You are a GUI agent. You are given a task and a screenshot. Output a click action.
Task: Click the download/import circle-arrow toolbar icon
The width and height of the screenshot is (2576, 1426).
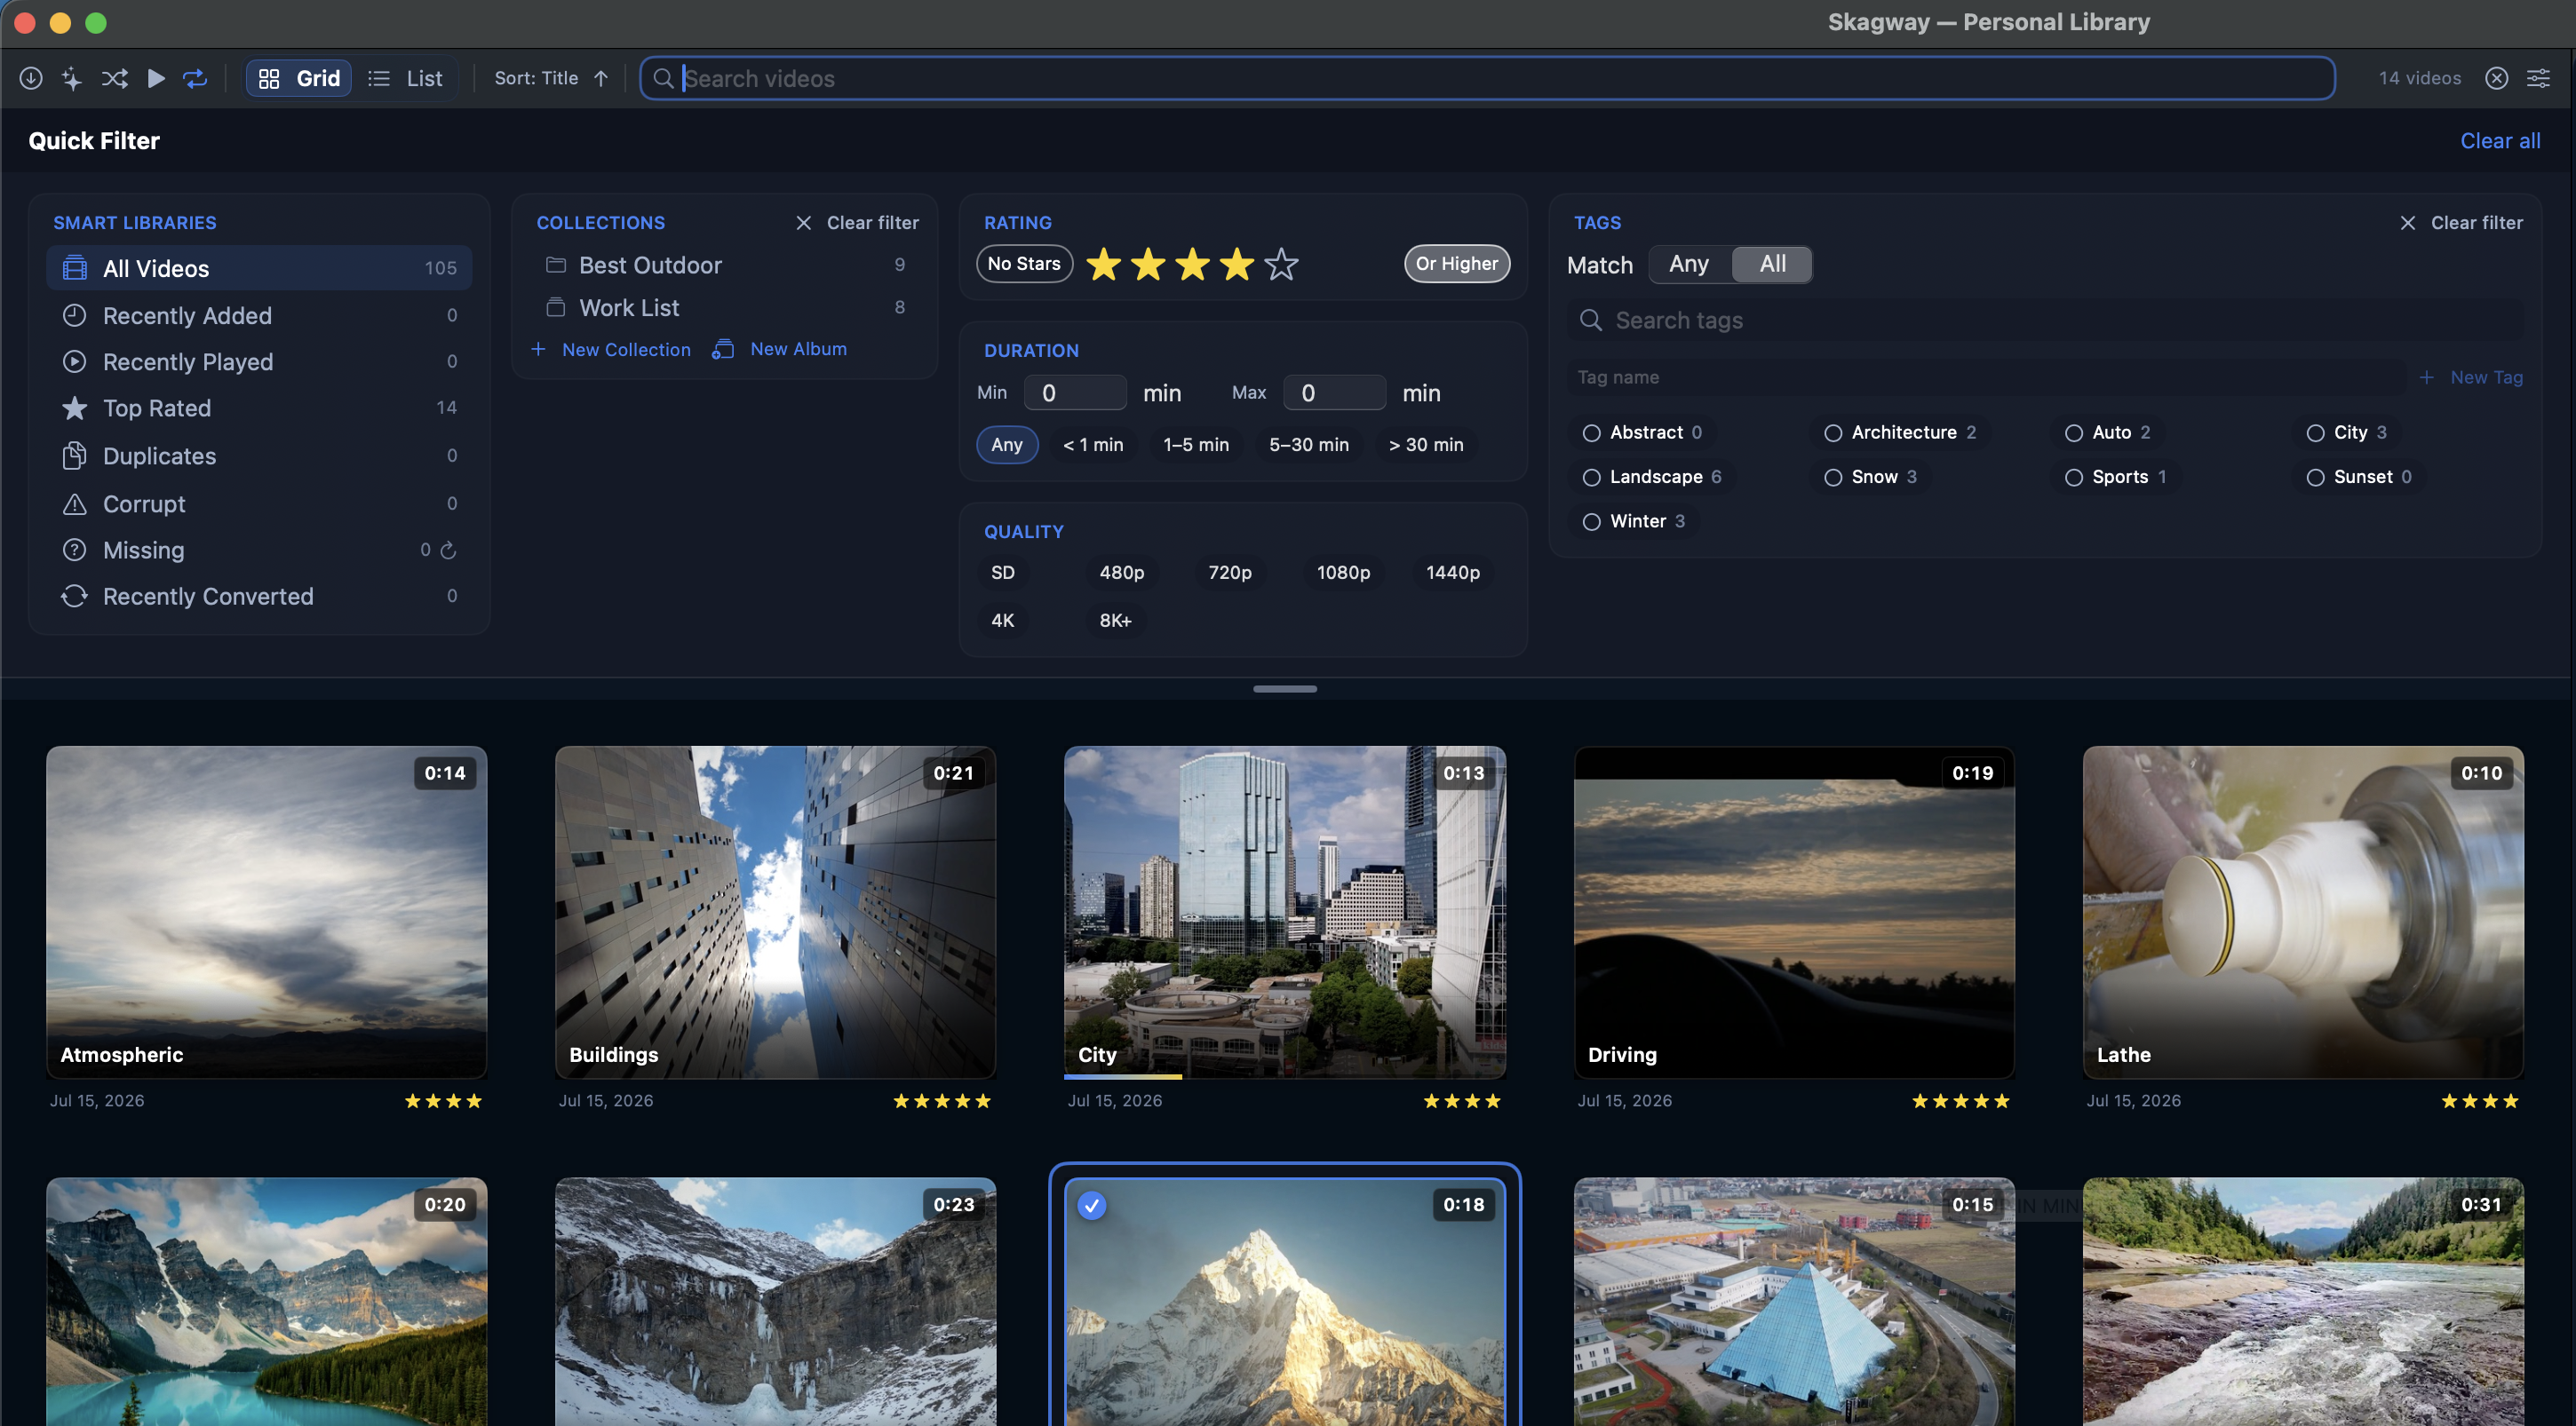point(31,78)
